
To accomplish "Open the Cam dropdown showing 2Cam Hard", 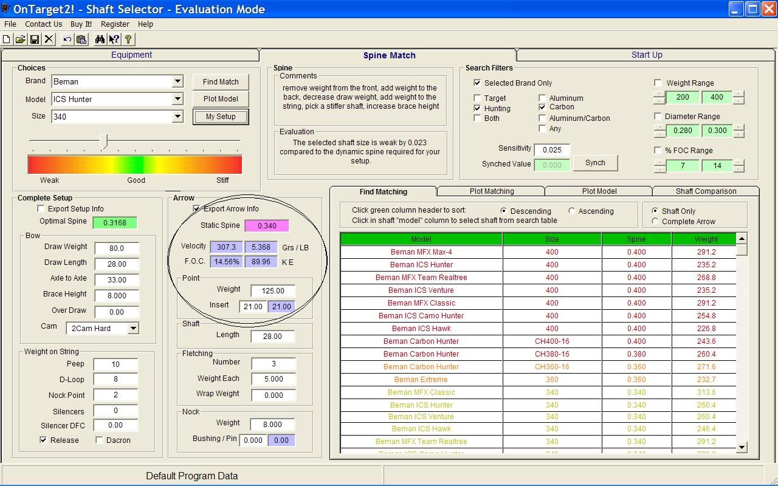I will point(133,328).
